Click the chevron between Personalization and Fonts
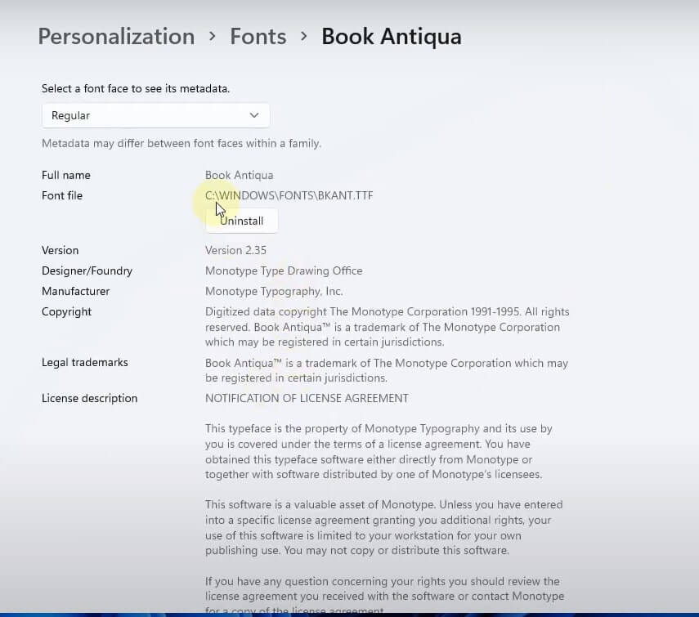699x617 pixels. 213,37
